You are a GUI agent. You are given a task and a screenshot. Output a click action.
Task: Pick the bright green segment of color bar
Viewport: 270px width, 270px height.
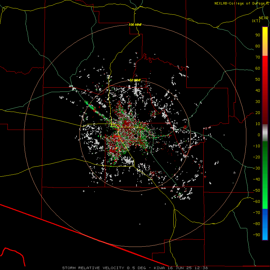(265, 198)
